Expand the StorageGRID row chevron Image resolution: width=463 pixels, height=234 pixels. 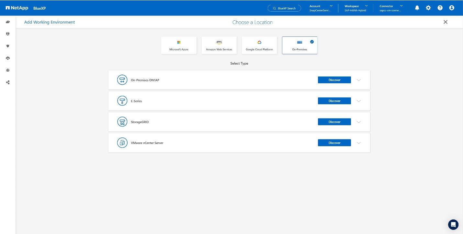pos(358,122)
